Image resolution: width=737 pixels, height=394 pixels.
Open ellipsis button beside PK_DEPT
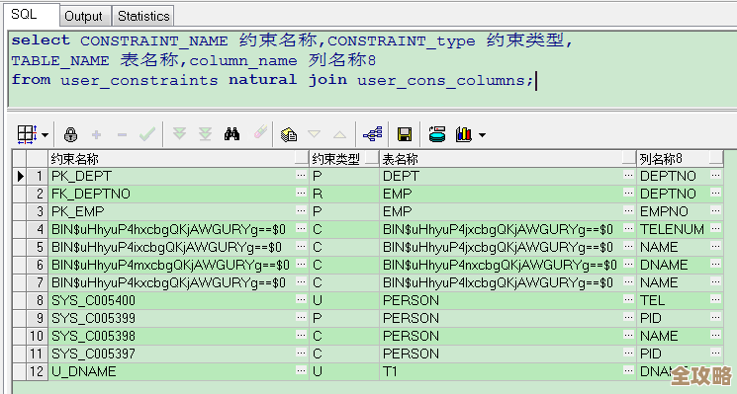click(x=302, y=175)
